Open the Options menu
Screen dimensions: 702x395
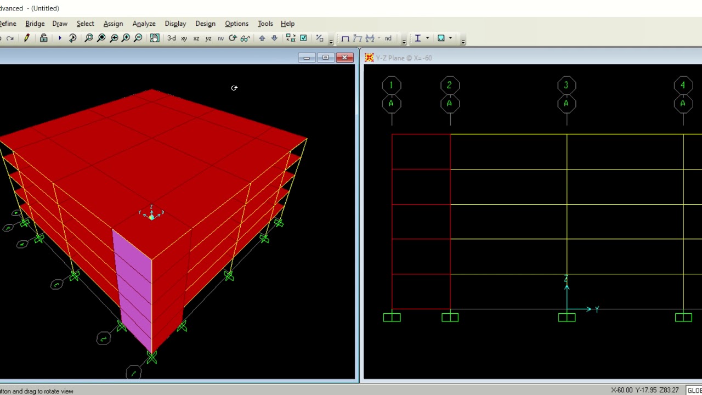coord(236,24)
